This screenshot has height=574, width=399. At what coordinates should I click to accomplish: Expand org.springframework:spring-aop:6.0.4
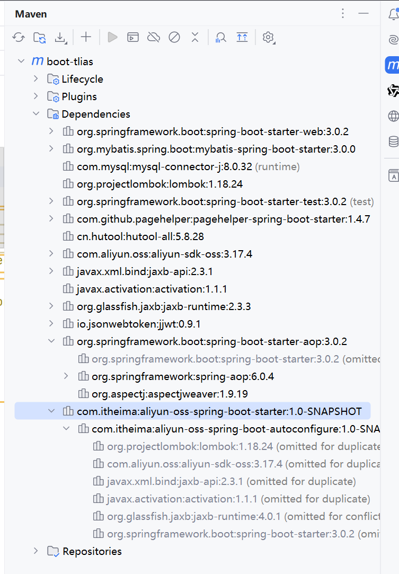pyautogui.click(x=66, y=376)
